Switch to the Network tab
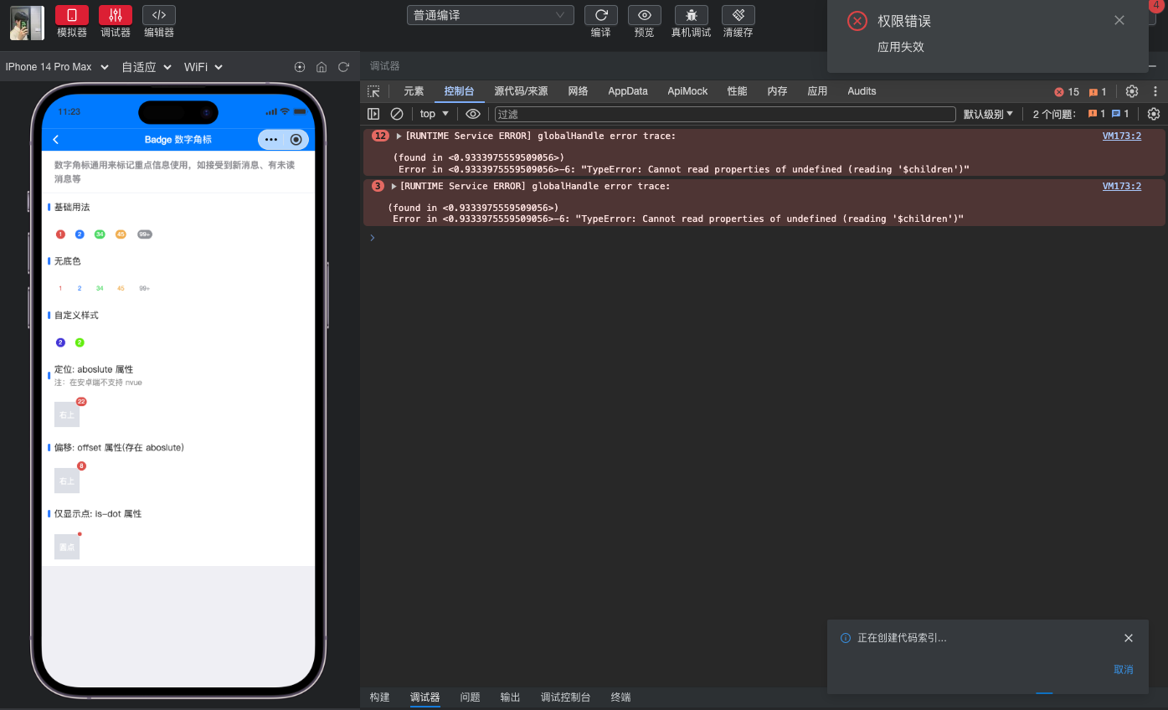 578,91
